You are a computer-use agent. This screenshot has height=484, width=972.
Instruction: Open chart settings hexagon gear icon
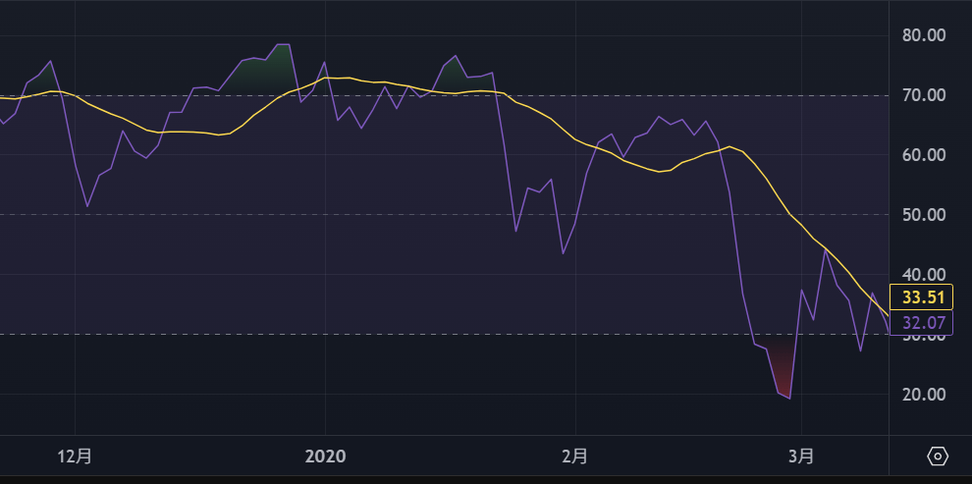point(938,457)
